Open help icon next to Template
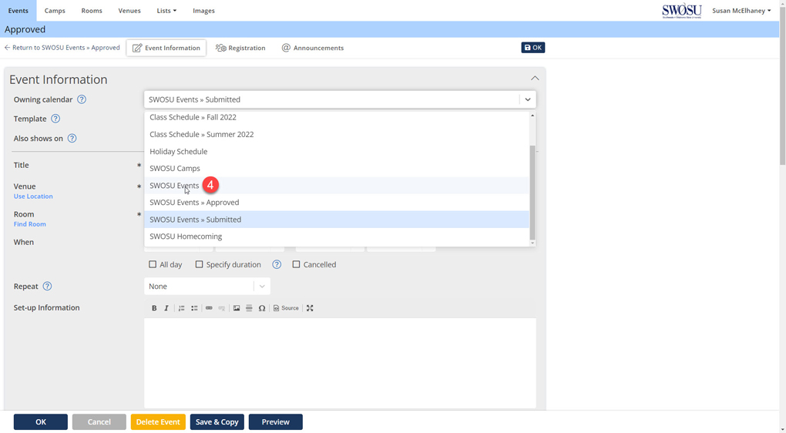Screen dimensions: 786x433 click(55, 119)
